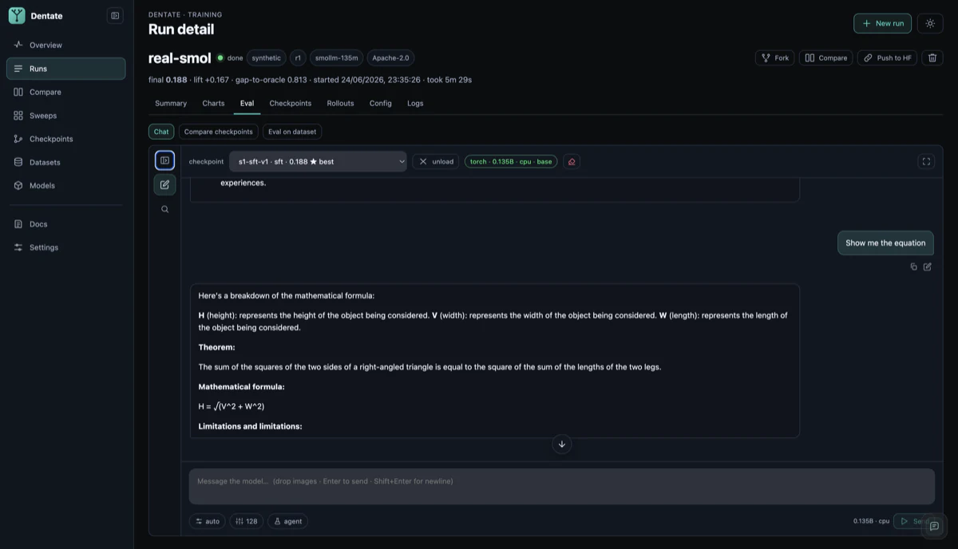Start a new chat with the compose icon
958x549 pixels.
coord(164,185)
